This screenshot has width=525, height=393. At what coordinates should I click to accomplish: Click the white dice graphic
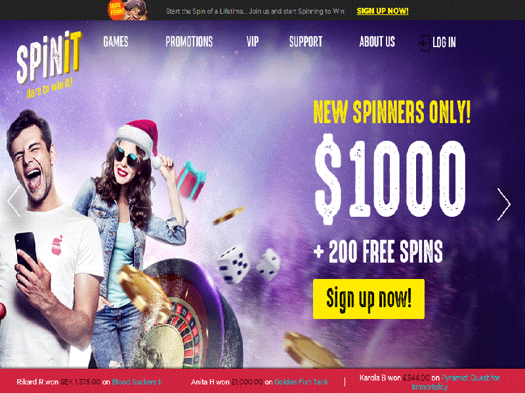[249, 265]
